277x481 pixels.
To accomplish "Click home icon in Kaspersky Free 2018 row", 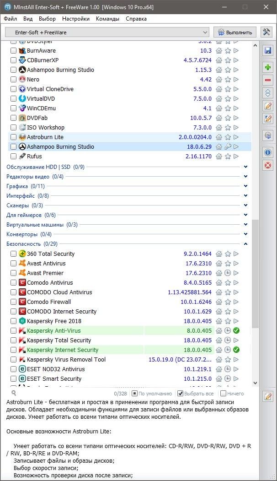I will (x=219, y=321).
